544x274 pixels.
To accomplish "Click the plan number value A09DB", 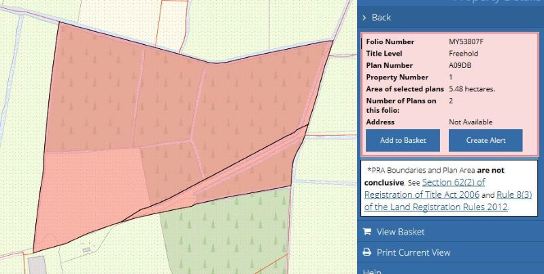I will tap(460, 65).
